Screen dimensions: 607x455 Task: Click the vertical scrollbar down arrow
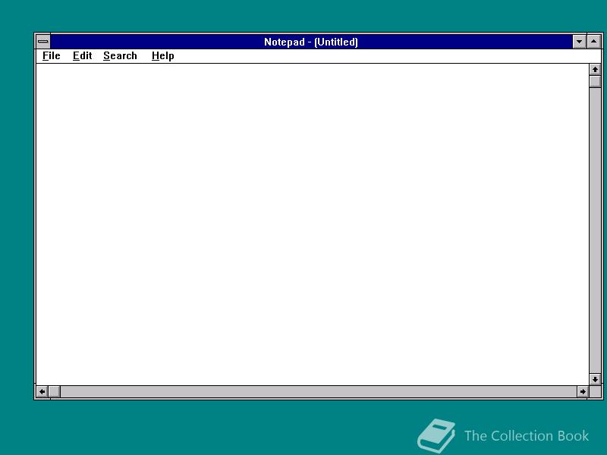tap(595, 379)
